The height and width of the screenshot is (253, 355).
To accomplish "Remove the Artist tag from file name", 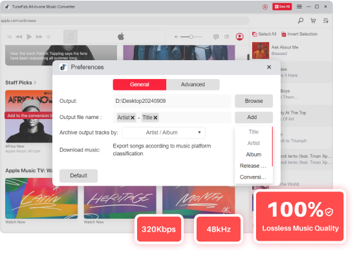I will pyautogui.click(x=133, y=118).
